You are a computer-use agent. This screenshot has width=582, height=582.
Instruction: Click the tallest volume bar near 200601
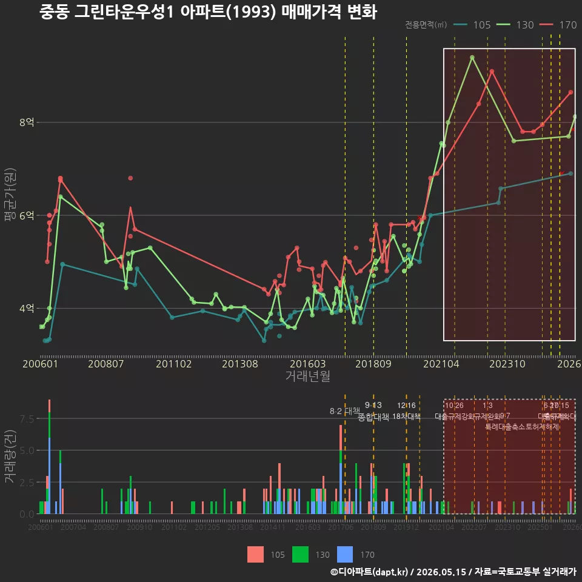49,457
